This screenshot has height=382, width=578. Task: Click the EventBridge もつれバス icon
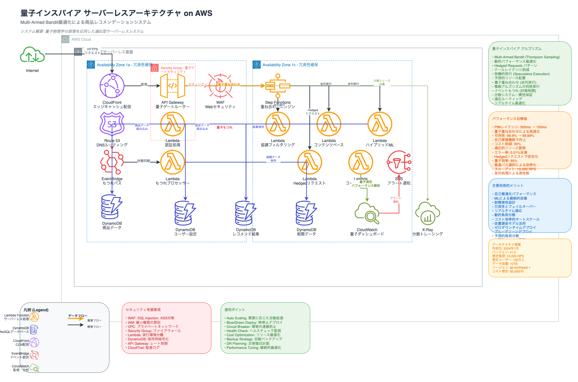[x=112, y=162]
